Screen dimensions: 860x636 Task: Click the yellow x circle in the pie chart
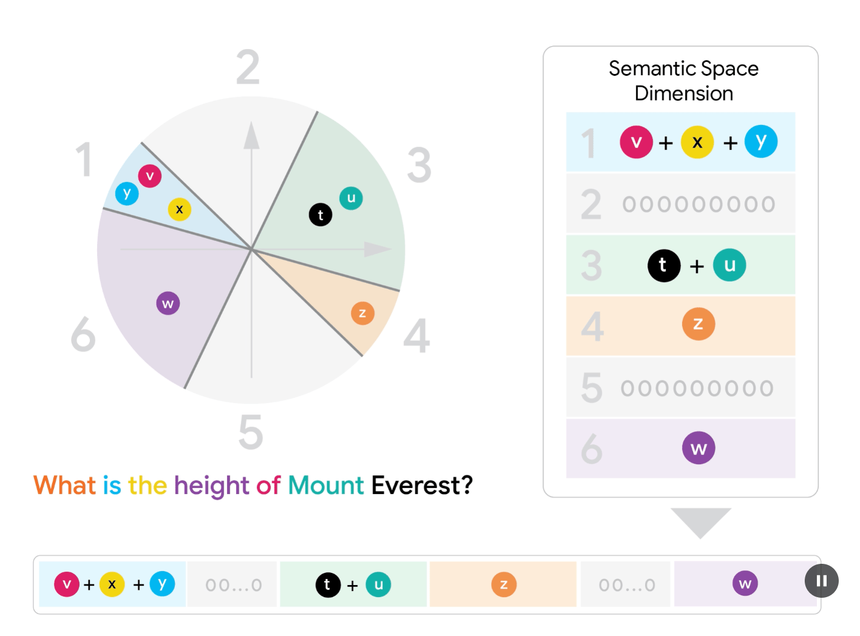pos(179,209)
